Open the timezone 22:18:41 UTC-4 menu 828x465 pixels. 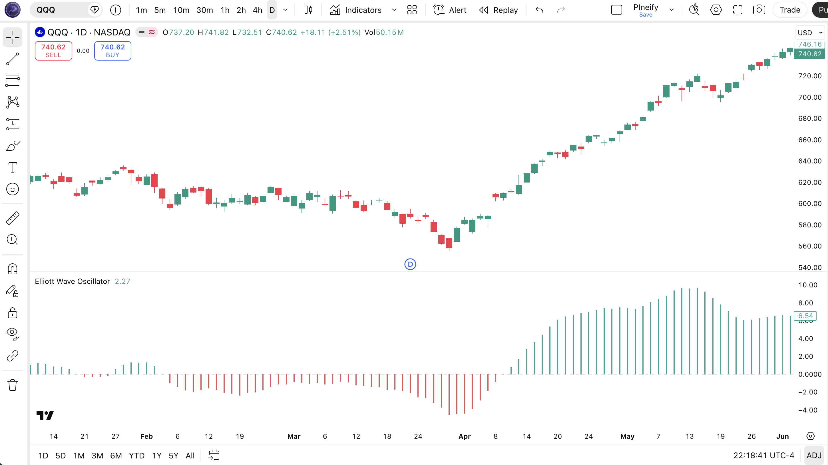click(764, 456)
